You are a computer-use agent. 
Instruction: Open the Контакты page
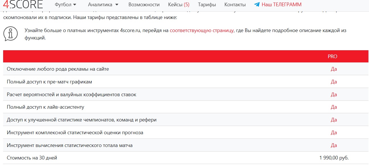pyautogui.click(x=235, y=5)
